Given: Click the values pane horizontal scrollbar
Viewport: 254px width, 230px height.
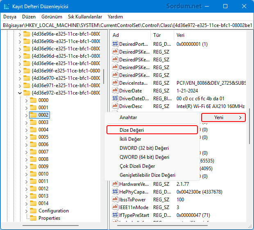Looking at the screenshot, I should 163,225.
